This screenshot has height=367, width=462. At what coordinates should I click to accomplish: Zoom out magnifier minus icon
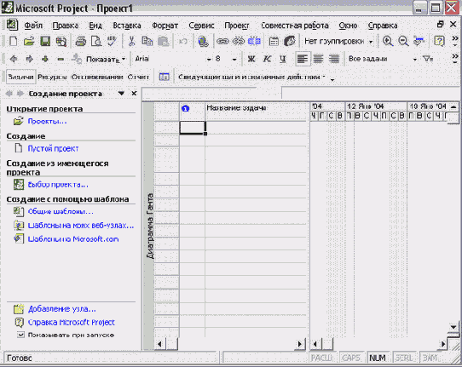(x=403, y=41)
